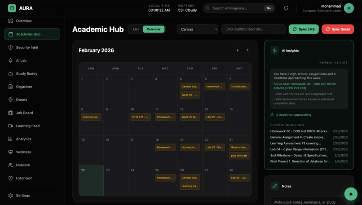Open 'Lab 03 - Ba...' event on Feb 20

click(x=215, y=147)
